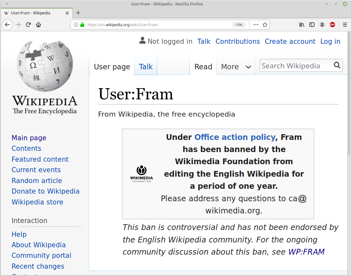This screenshot has width=352, height=276.
Task: Click the 'From Wikipedia, the free encyclopedia' tagline
Action: pos(167,114)
